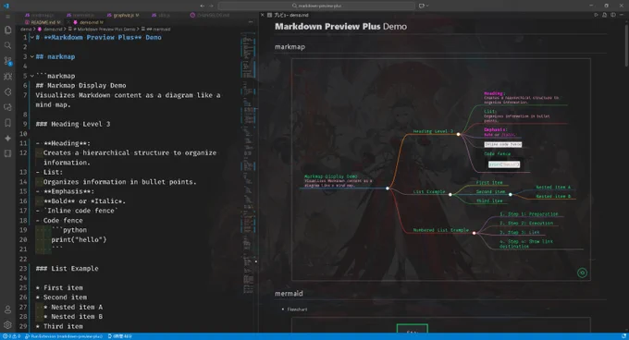Collapse the Heading Level 3 markmap node
This screenshot has width=629, height=340.
point(458,134)
